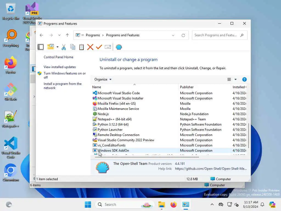Open Control Panel Home link
Image resolution: width=281 pixels, height=211 pixels.
58,57
